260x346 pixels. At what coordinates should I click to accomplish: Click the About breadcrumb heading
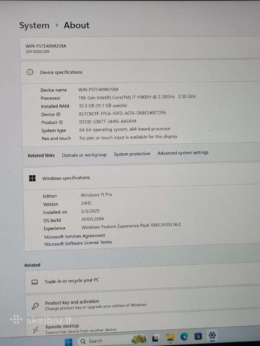click(77, 25)
